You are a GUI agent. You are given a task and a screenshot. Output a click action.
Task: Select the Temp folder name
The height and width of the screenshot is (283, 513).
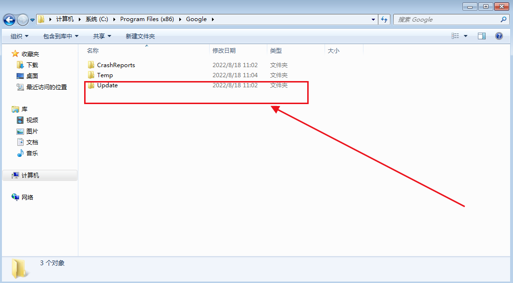(105, 75)
